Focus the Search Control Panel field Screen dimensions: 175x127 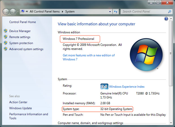[x=144, y=12]
